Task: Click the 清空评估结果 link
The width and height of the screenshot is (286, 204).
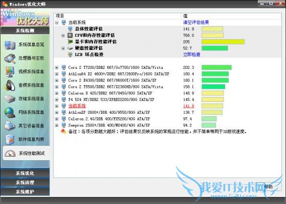Action: (196, 22)
